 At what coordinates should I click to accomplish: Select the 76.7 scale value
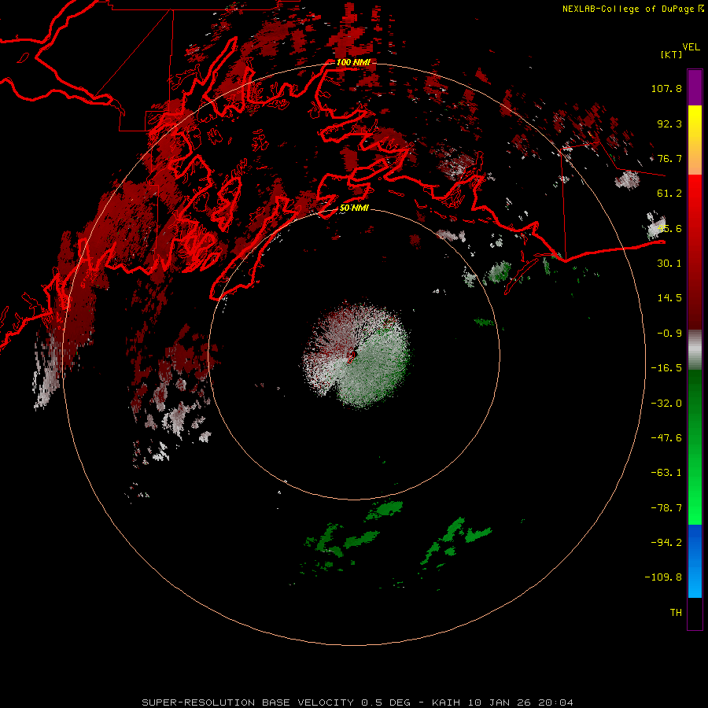pyautogui.click(x=669, y=158)
